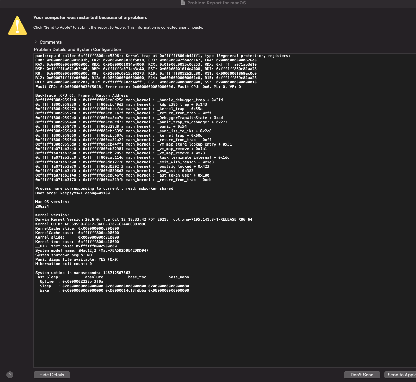Click the _ast_taken_user + 0x100 row
The image size is (416, 382).
(x=122, y=175)
